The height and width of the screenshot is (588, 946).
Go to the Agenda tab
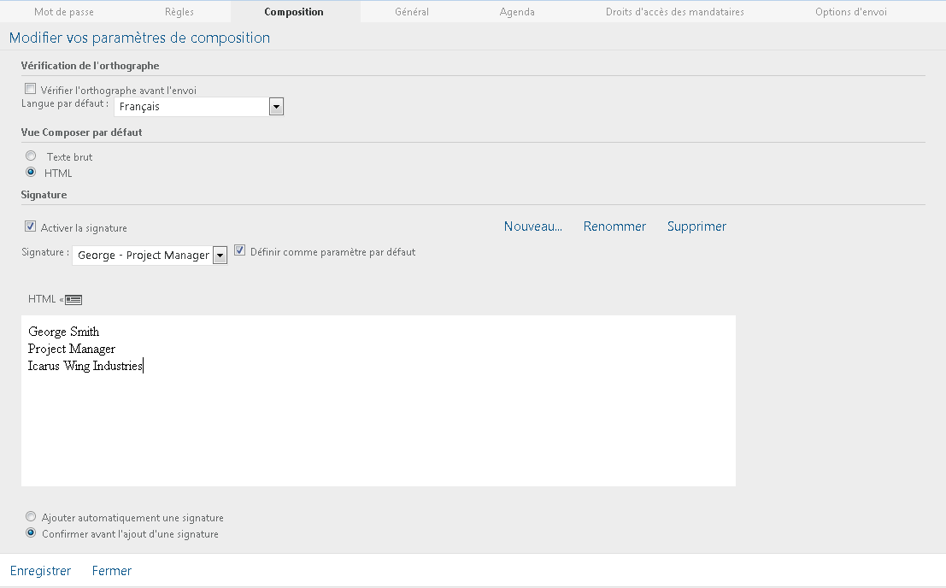click(517, 12)
